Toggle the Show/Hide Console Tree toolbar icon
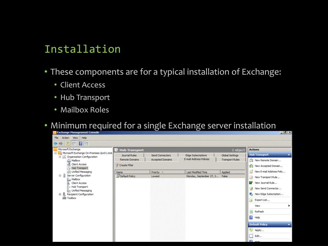Screen dimensions: 328x246 click(74, 143)
